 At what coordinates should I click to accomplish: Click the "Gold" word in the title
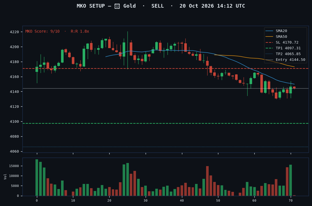click(129, 6)
